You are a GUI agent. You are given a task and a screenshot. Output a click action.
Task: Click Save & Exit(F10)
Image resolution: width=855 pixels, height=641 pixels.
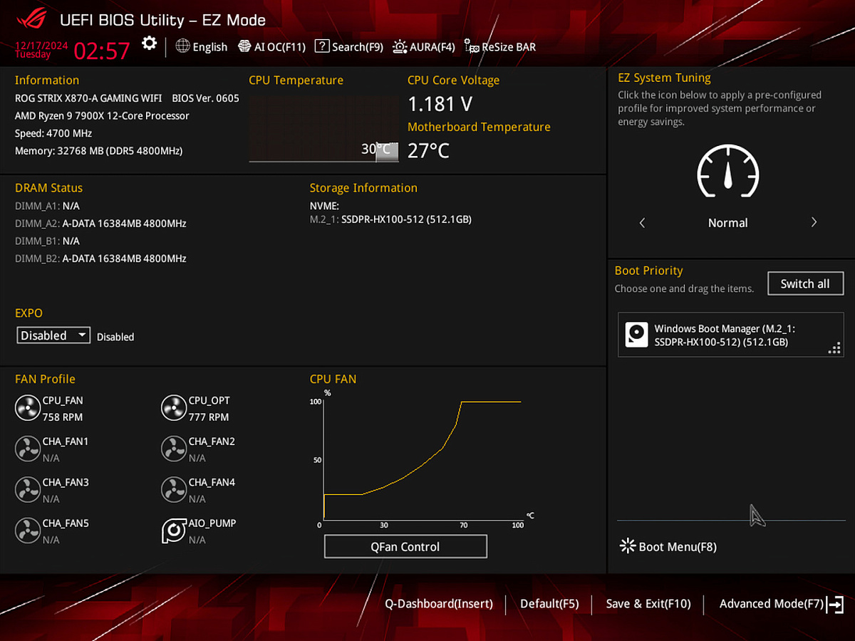(x=648, y=604)
